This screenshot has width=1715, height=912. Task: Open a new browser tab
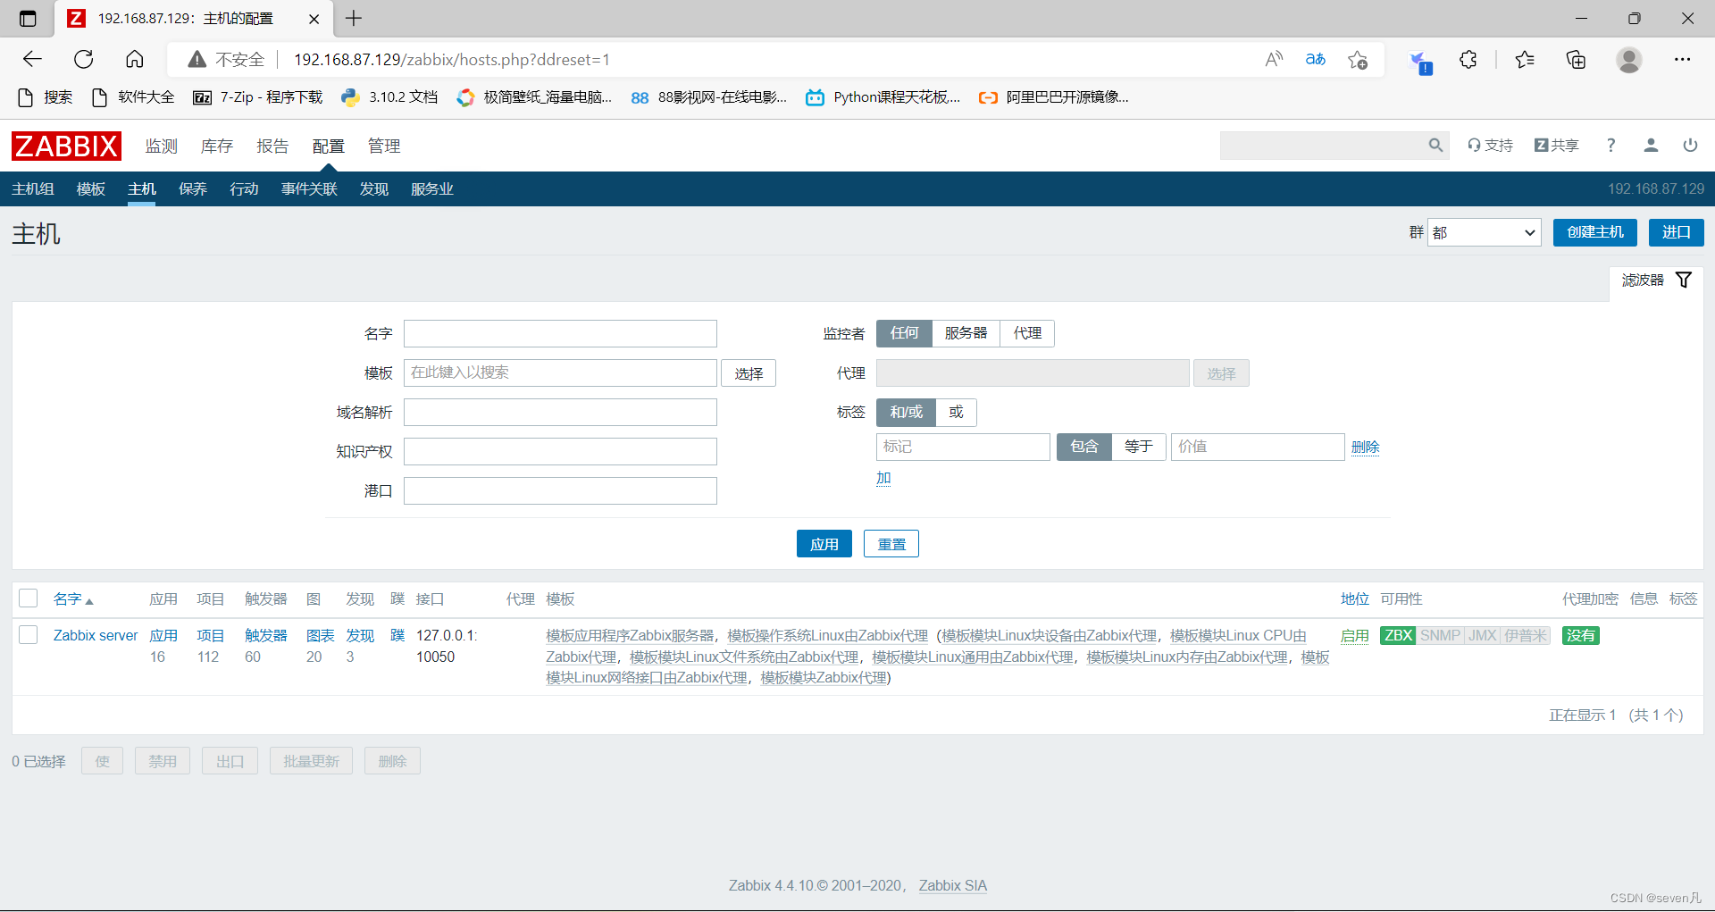click(354, 18)
